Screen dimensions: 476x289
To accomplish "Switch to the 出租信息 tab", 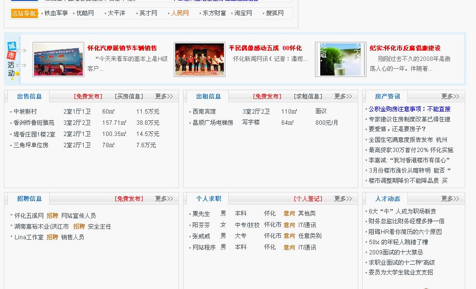I will point(208,96).
